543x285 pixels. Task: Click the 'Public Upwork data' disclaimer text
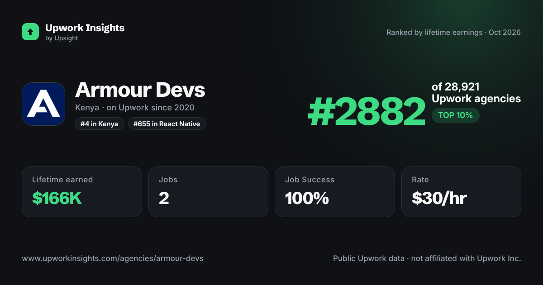pos(427,259)
